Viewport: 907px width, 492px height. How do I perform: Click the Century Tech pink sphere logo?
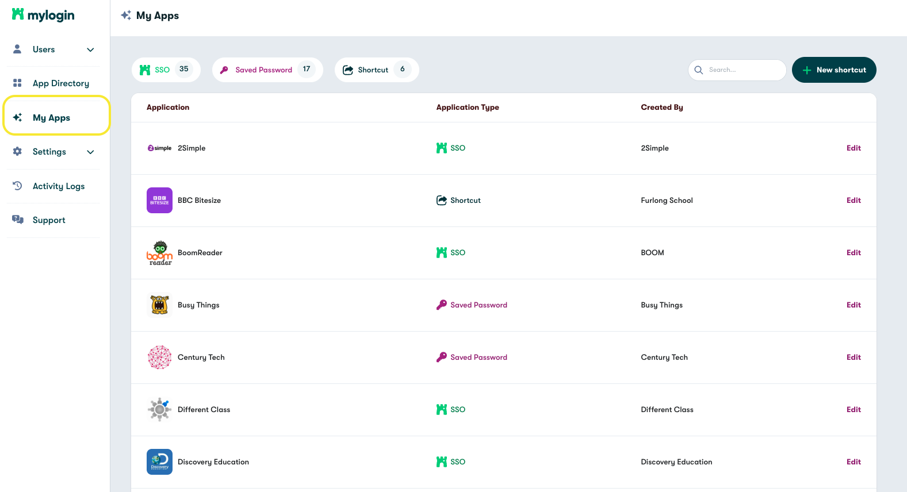pos(159,358)
